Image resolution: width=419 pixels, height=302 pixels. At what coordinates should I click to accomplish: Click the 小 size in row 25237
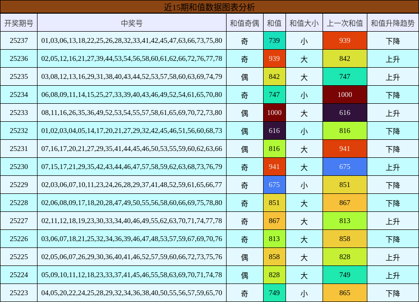click(304, 41)
